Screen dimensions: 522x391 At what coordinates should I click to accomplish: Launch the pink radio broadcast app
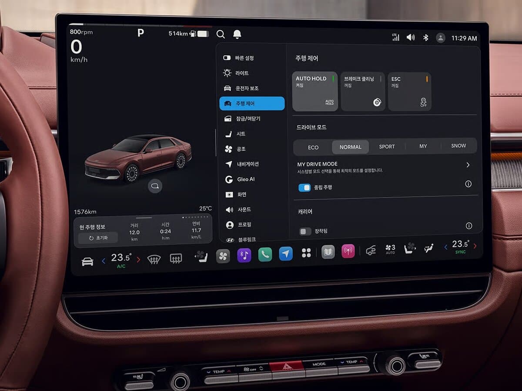pyautogui.click(x=348, y=251)
